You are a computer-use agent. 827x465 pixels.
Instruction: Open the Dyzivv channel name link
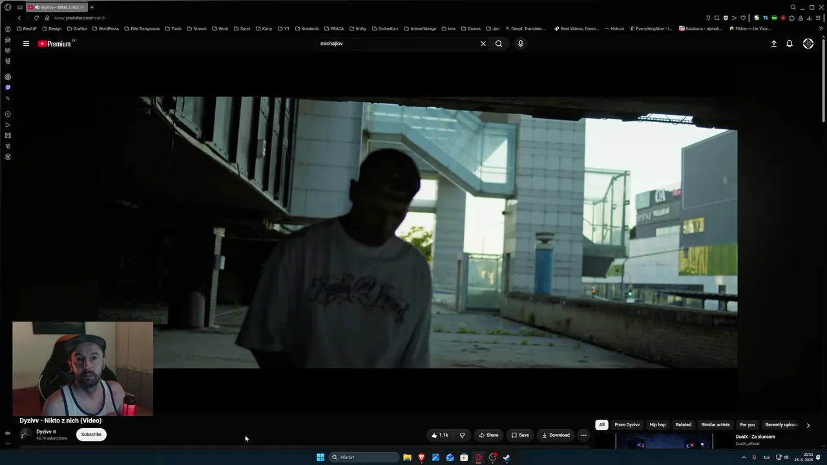pyautogui.click(x=44, y=431)
